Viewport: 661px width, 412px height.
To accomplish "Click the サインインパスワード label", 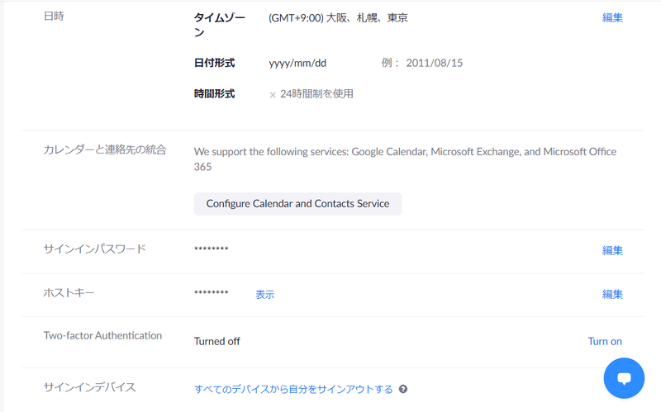I will tap(94, 249).
